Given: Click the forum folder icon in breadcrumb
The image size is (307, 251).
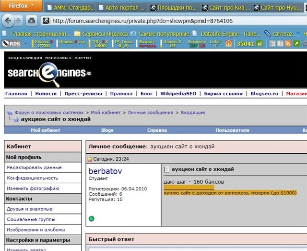Looking at the screenshot, I should (x=10, y=113).
